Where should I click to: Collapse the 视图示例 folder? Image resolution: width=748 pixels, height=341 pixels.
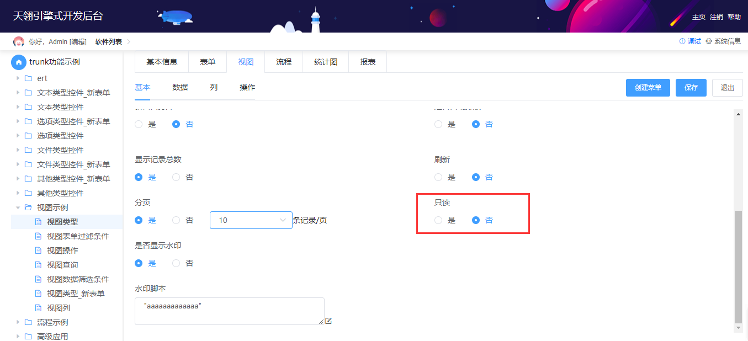(x=18, y=207)
